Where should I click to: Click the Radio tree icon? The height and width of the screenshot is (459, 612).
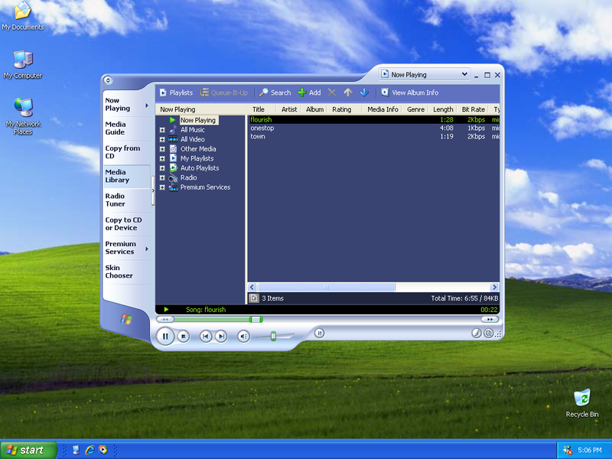(173, 177)
